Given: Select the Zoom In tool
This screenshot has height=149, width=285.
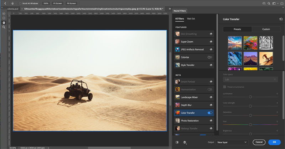Looking at the screenshot, I should click(4, 13).
